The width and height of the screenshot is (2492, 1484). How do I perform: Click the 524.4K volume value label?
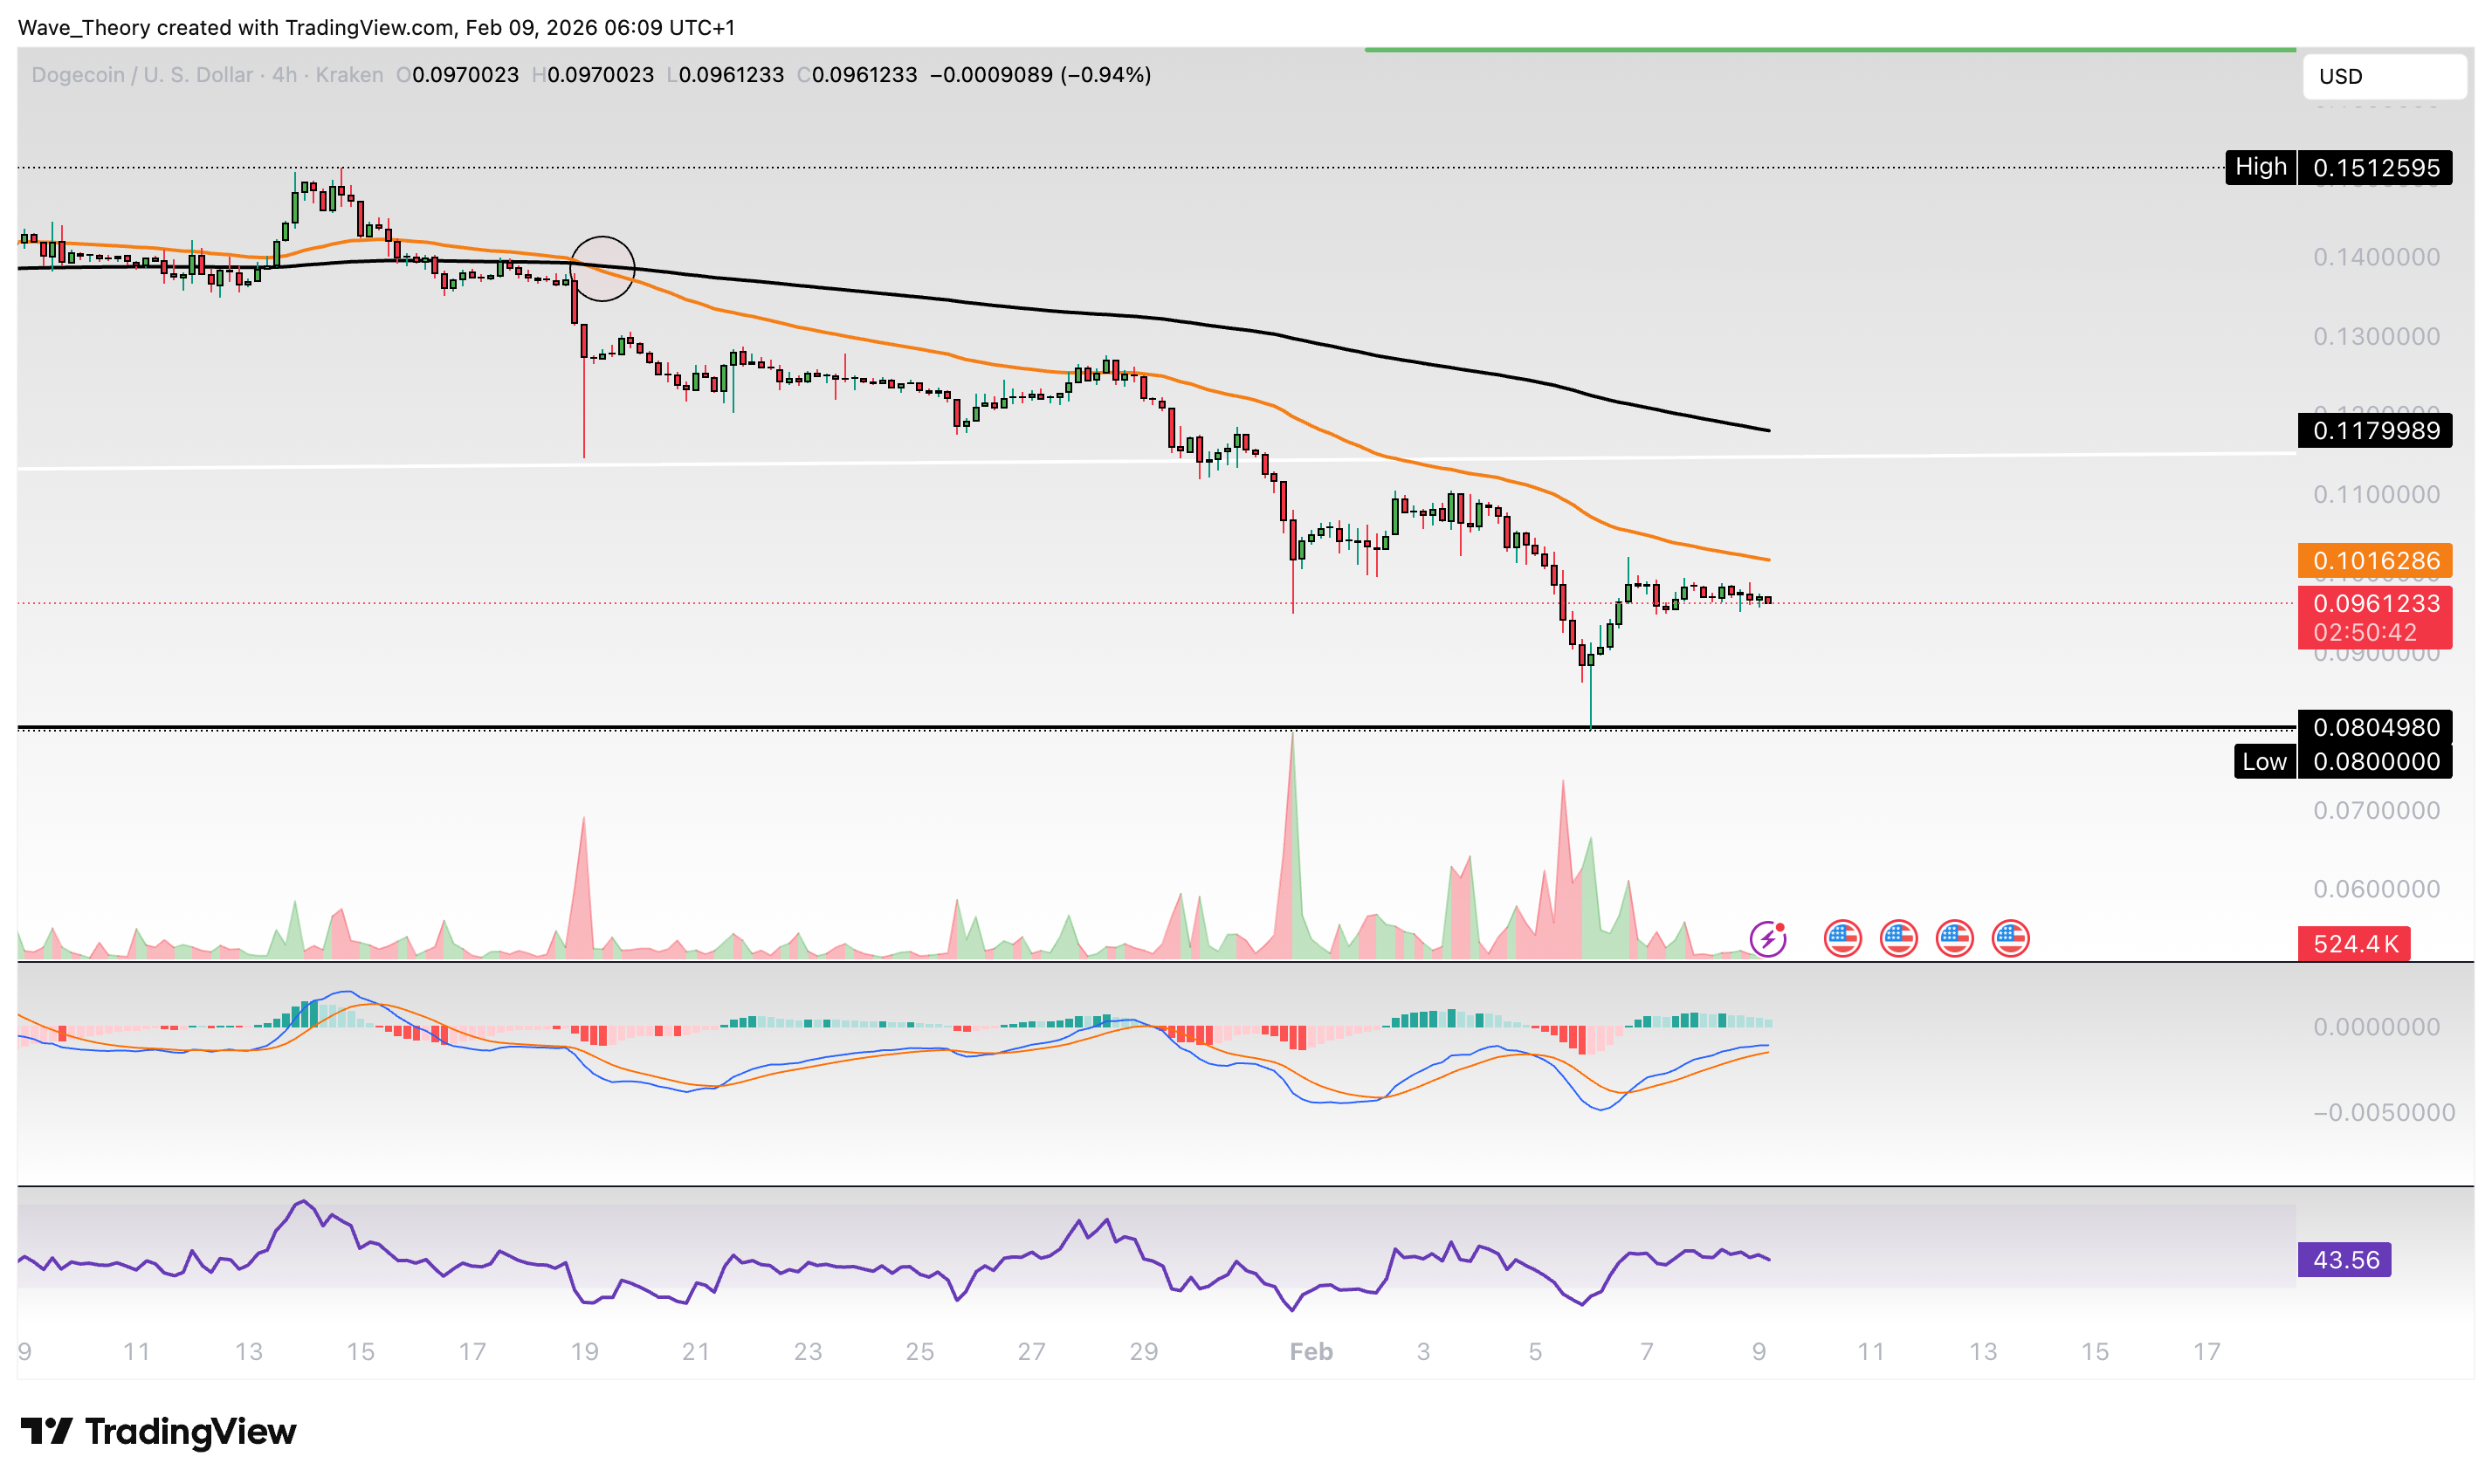(2355, 943)
